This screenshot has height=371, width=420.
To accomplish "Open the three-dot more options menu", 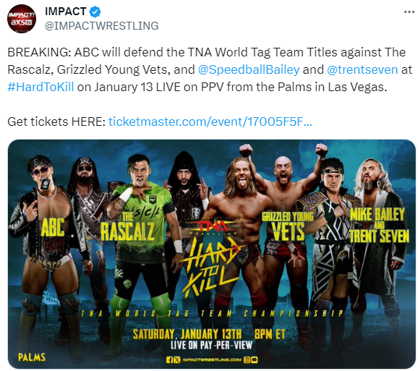I will click(409, 12).
